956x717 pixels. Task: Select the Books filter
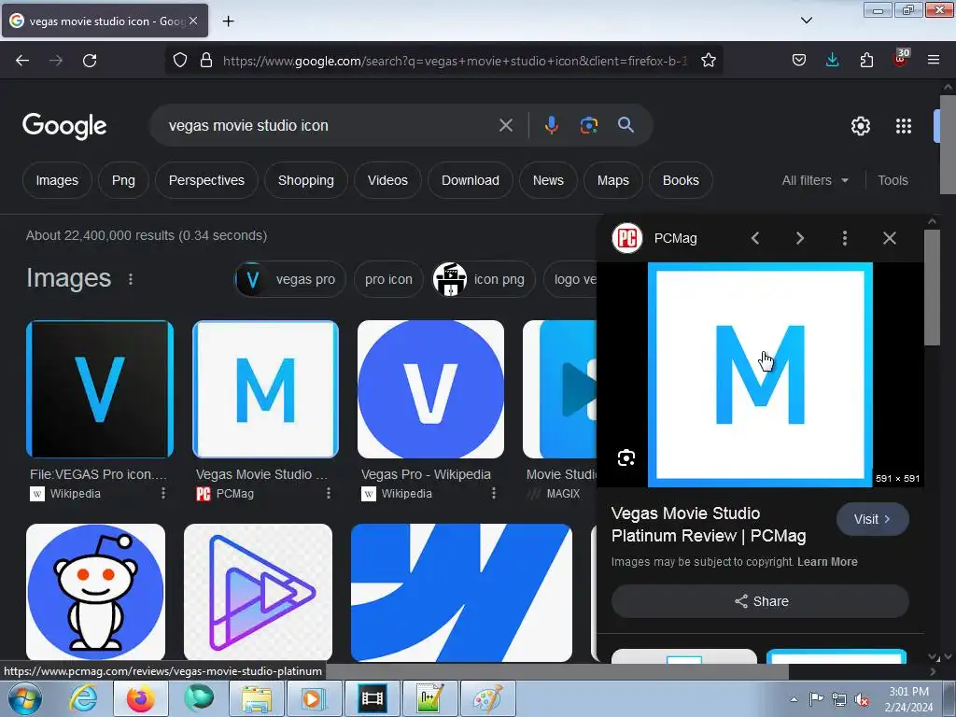click(x=681, y=180)
